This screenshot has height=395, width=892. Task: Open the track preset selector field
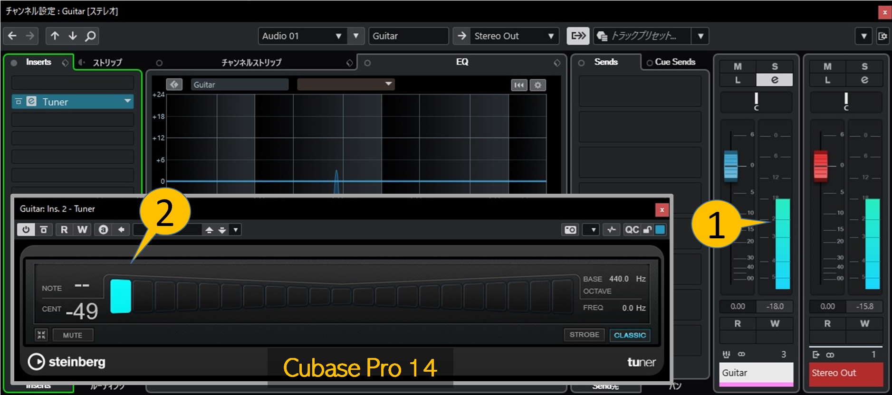643,36
